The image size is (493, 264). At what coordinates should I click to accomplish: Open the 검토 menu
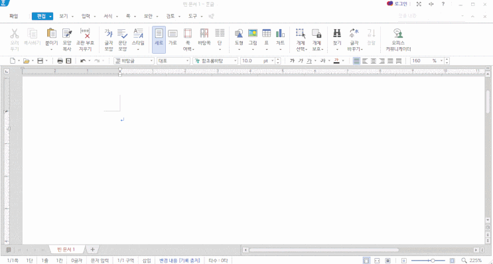171,17
